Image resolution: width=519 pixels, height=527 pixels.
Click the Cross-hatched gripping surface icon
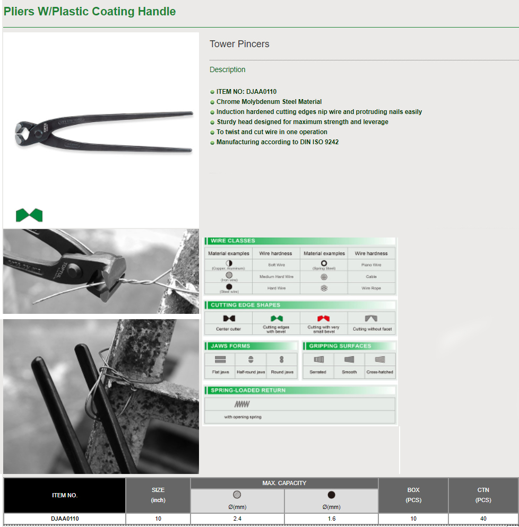[380, 359]
